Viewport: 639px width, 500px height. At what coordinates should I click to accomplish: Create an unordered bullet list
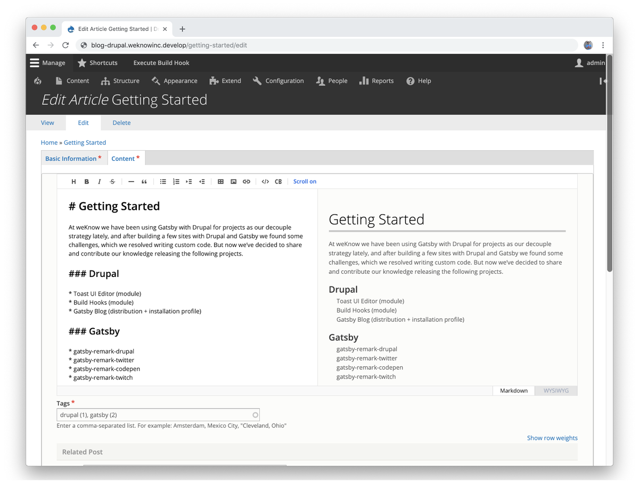163,182
